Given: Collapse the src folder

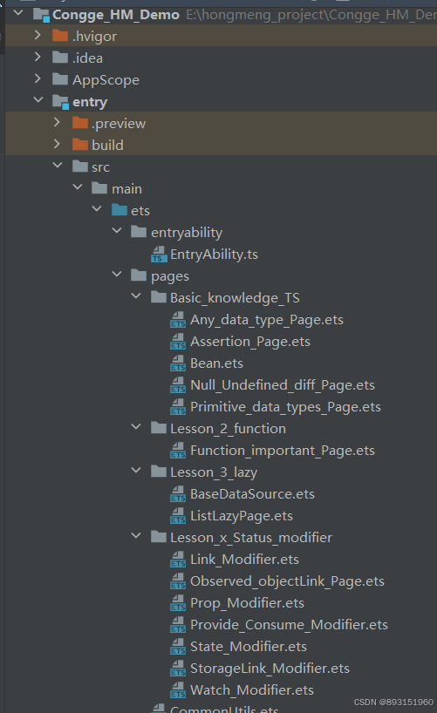Looking at the screenshot, I should [x=58, y=165].
